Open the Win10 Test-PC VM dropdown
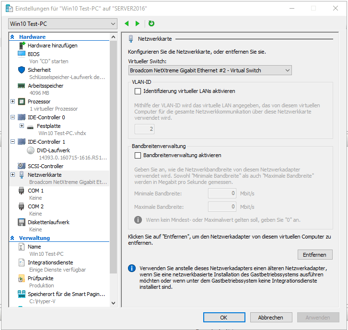 tap(63, 24)
